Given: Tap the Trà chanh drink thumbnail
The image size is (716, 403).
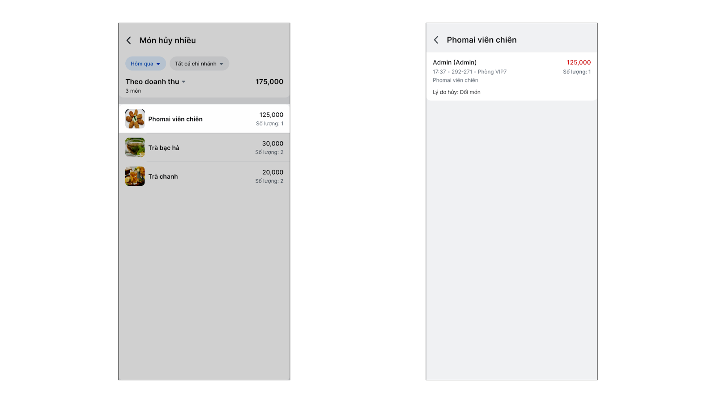Looking at the screenshot, I should 135,176.
